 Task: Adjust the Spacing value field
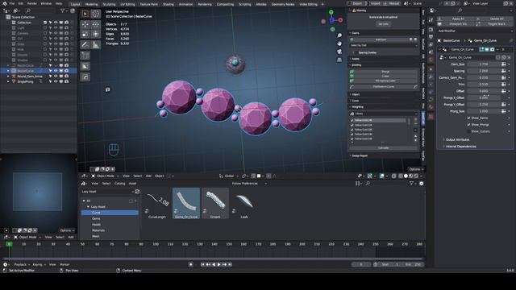point(484,71)
